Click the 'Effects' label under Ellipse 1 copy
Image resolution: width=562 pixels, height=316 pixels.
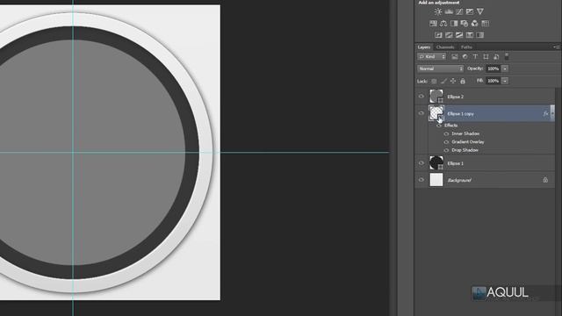(450, 126)
